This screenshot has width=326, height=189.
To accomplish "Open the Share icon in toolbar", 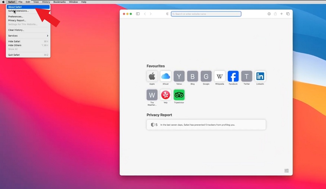I will point(275,14).
